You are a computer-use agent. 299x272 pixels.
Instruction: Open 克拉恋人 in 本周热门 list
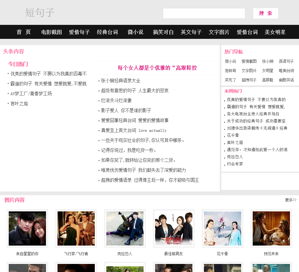[235, 157]
